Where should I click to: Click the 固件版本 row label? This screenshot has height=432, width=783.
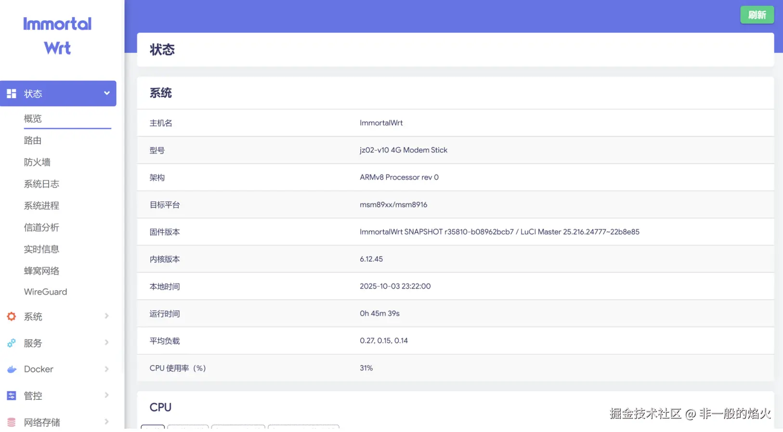[165, 232]
